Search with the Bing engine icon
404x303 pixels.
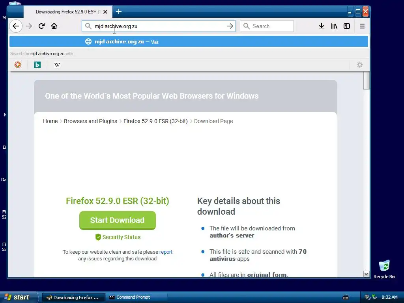[37, 65]
